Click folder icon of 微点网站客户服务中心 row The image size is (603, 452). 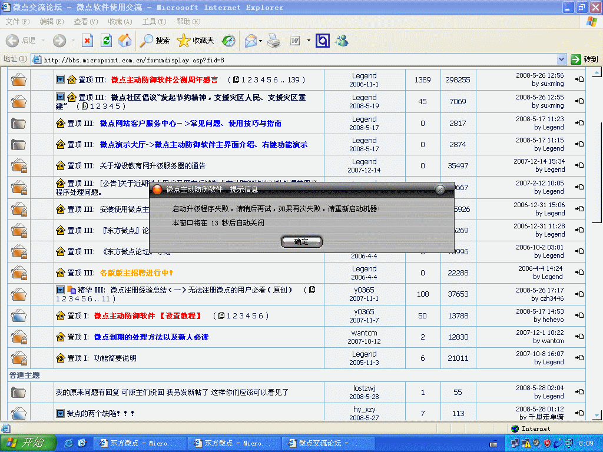pos(18,124)
